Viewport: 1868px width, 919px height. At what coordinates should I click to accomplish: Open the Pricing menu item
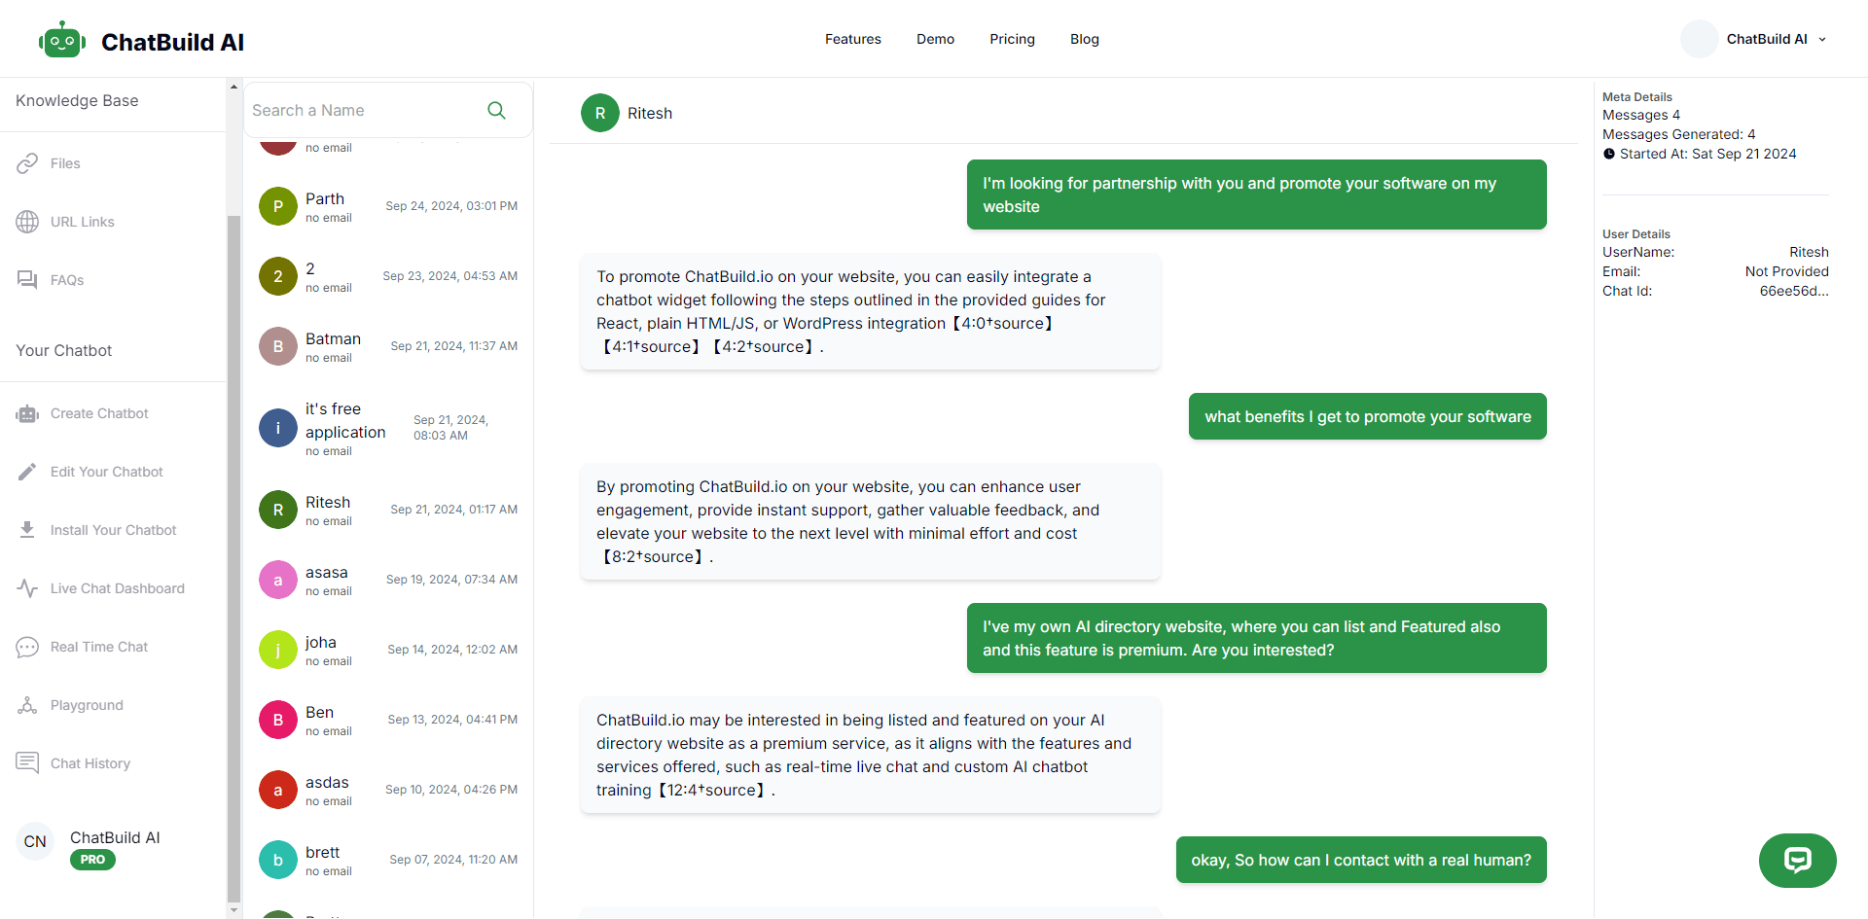pos(1012,39)
